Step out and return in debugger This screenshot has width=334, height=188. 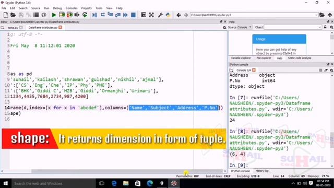tap(117, 15)
